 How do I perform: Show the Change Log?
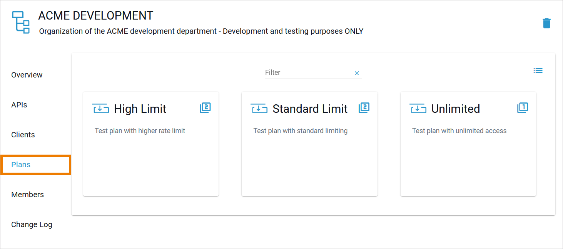coord(32,224)
